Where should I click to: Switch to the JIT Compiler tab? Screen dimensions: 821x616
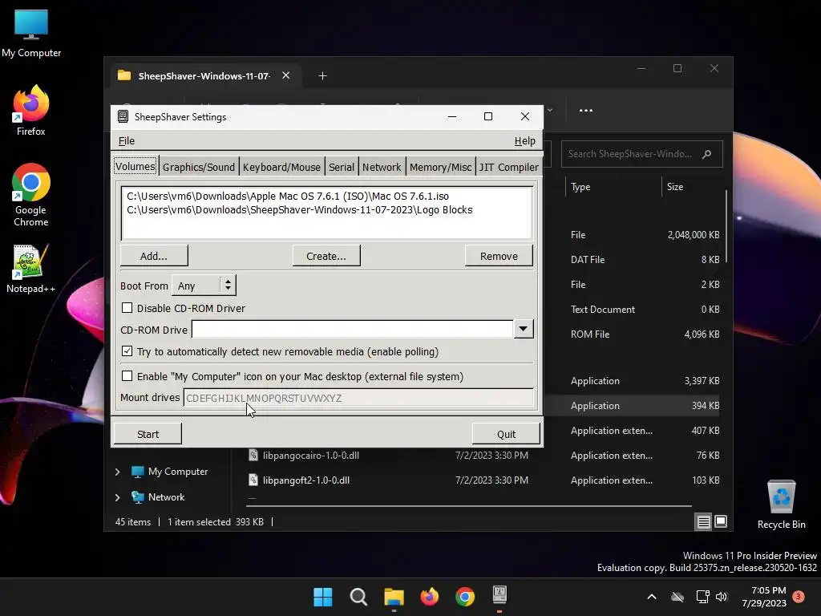pos(508,167)
